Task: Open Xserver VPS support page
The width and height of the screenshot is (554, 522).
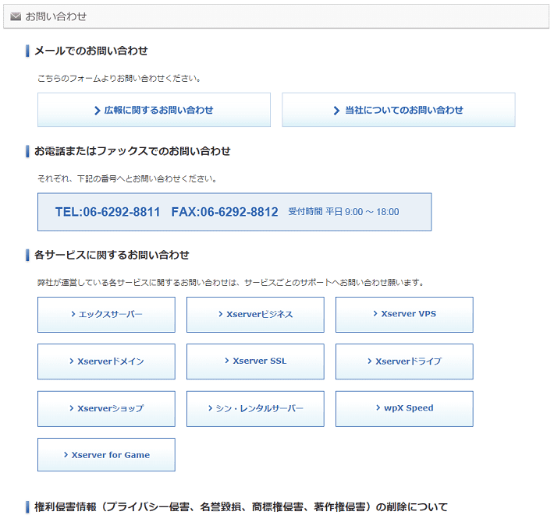Action: [x=404, y=315]
